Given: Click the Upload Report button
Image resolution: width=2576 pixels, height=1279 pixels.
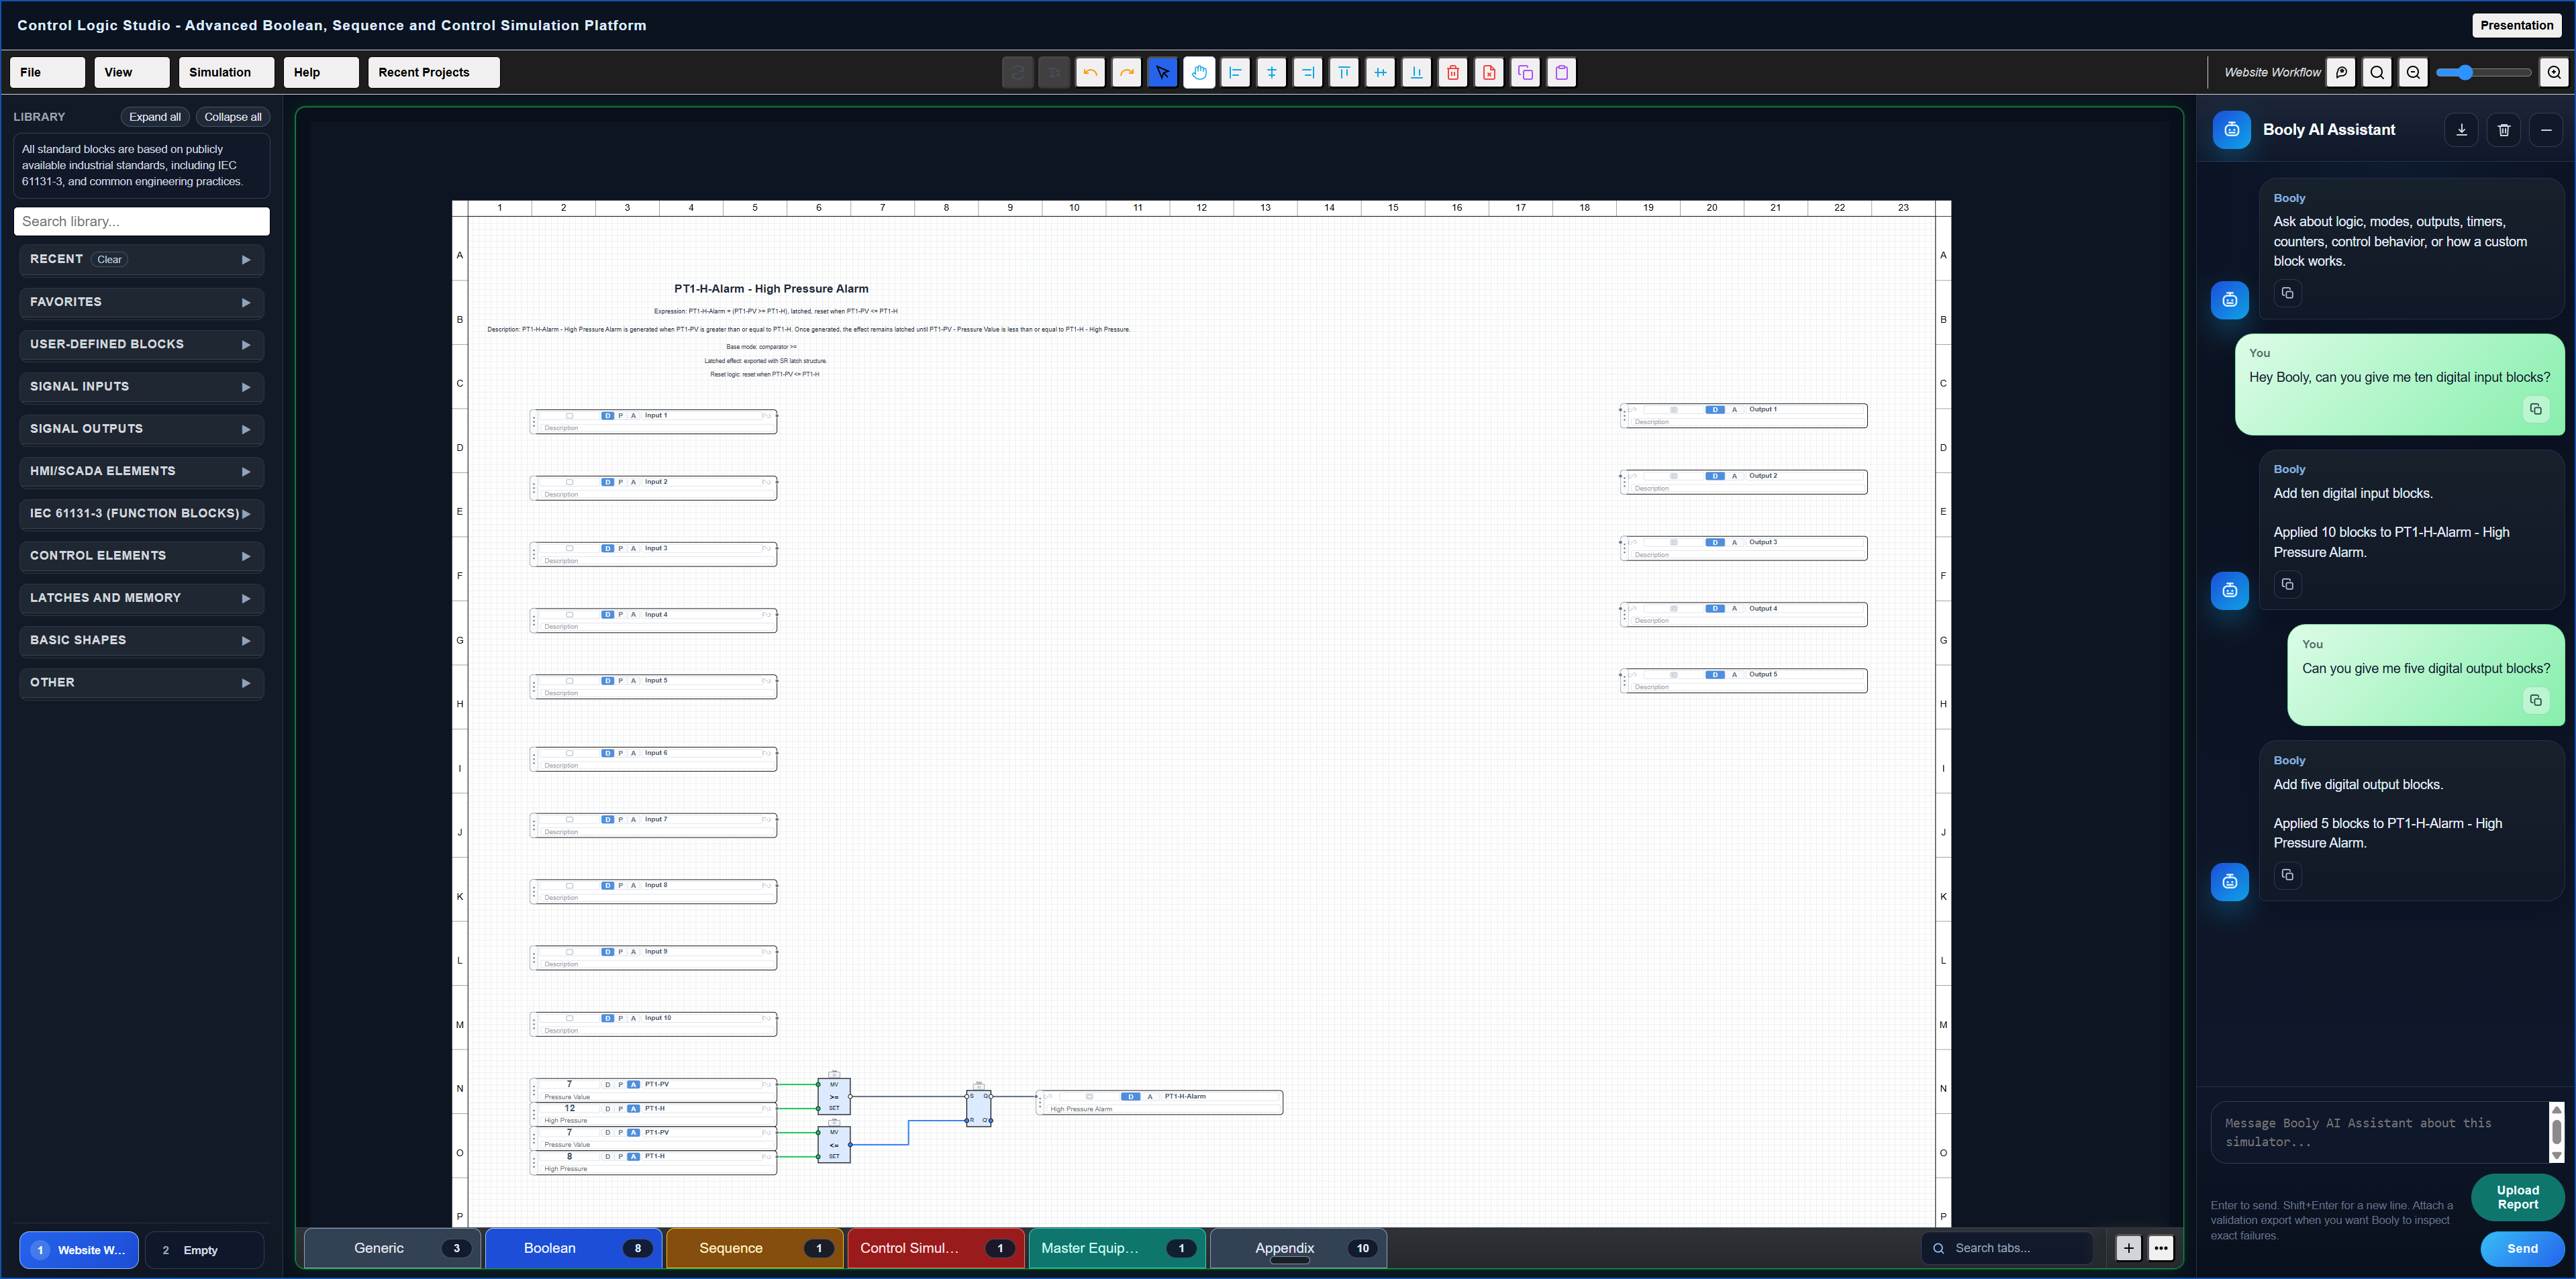Looking at the screenshot, I should 2517,1198.
